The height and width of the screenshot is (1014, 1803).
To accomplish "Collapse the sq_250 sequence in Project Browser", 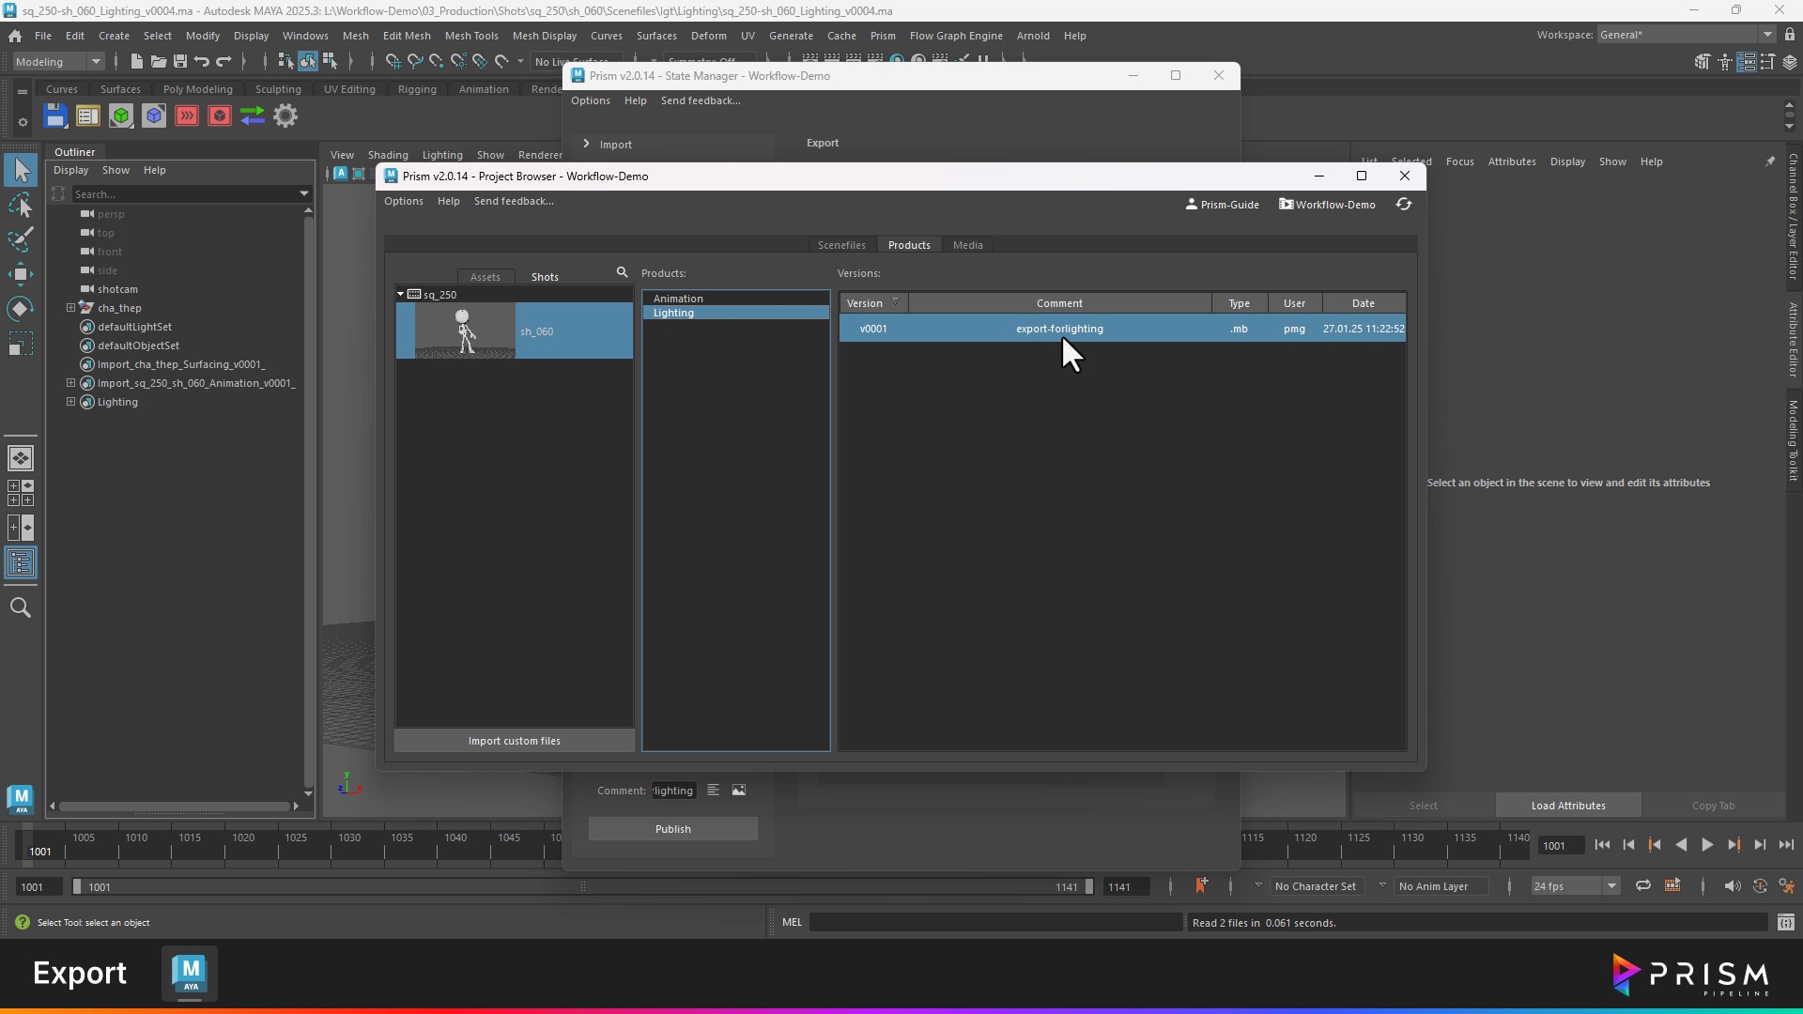I will pos(401,294).
